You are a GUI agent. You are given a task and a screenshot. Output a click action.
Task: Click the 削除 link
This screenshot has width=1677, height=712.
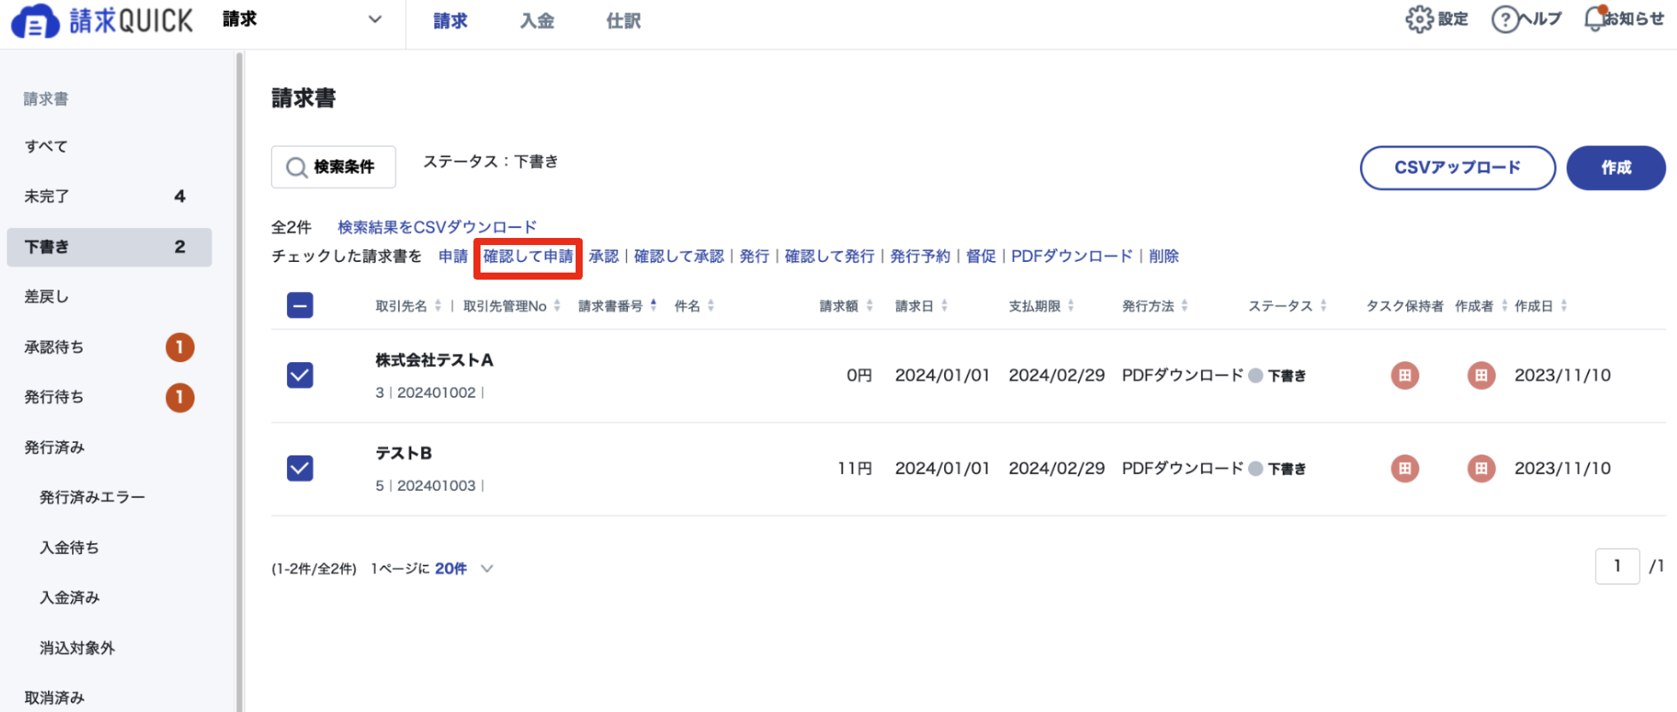pyautogui.click(x=1164, y=257)
